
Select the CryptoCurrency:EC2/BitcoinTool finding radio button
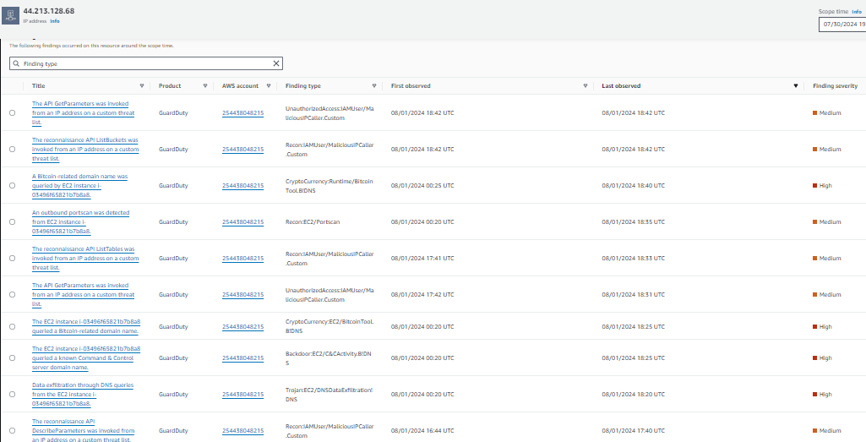pos(12,326)
